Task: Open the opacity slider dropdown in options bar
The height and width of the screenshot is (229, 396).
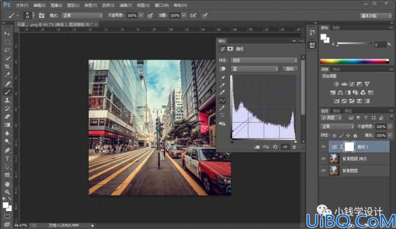Action: (x=141, y=16)
